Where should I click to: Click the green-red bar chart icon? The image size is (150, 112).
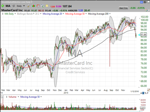[33, 6]
